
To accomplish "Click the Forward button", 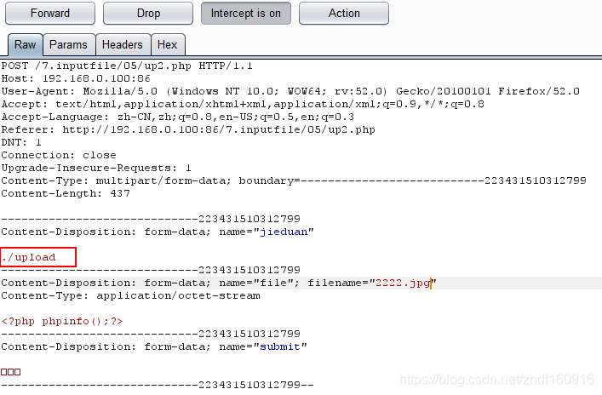I will 50,14.
